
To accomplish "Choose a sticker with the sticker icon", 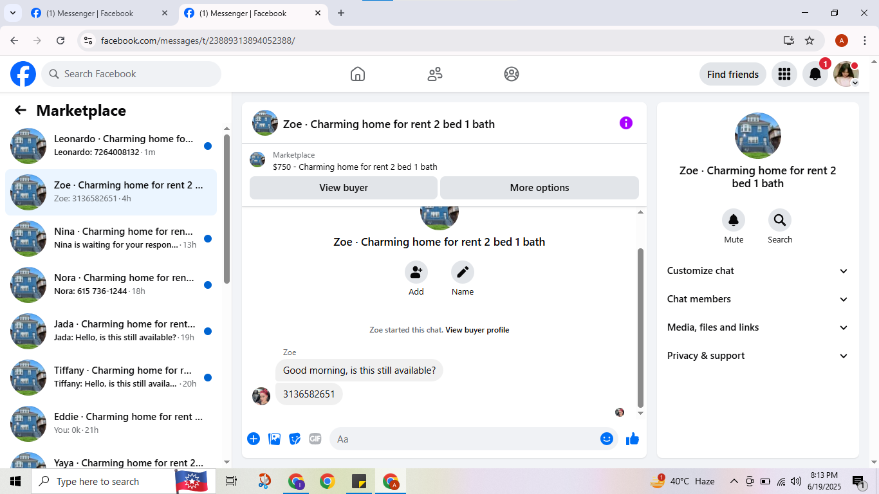I will point(295,439).
